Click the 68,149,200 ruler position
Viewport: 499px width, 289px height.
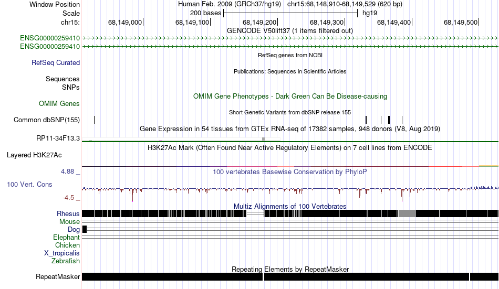259,22
